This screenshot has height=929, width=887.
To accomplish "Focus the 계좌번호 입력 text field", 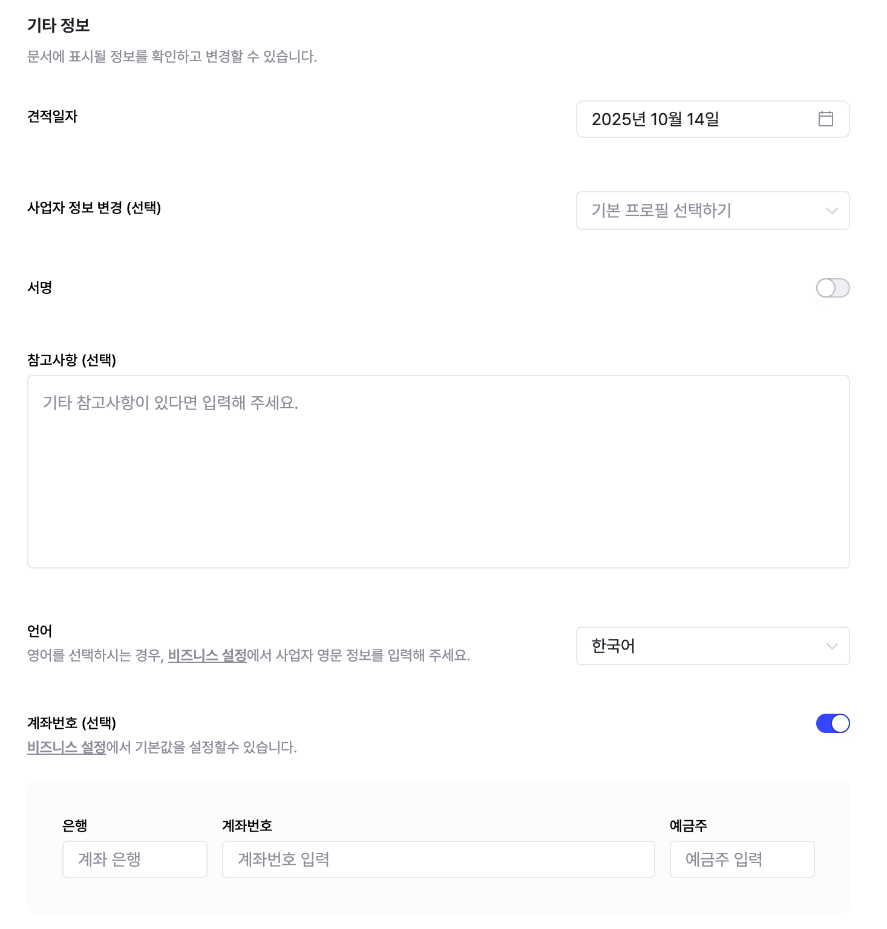I will point(438,859).
